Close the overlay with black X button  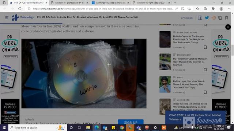228,27
